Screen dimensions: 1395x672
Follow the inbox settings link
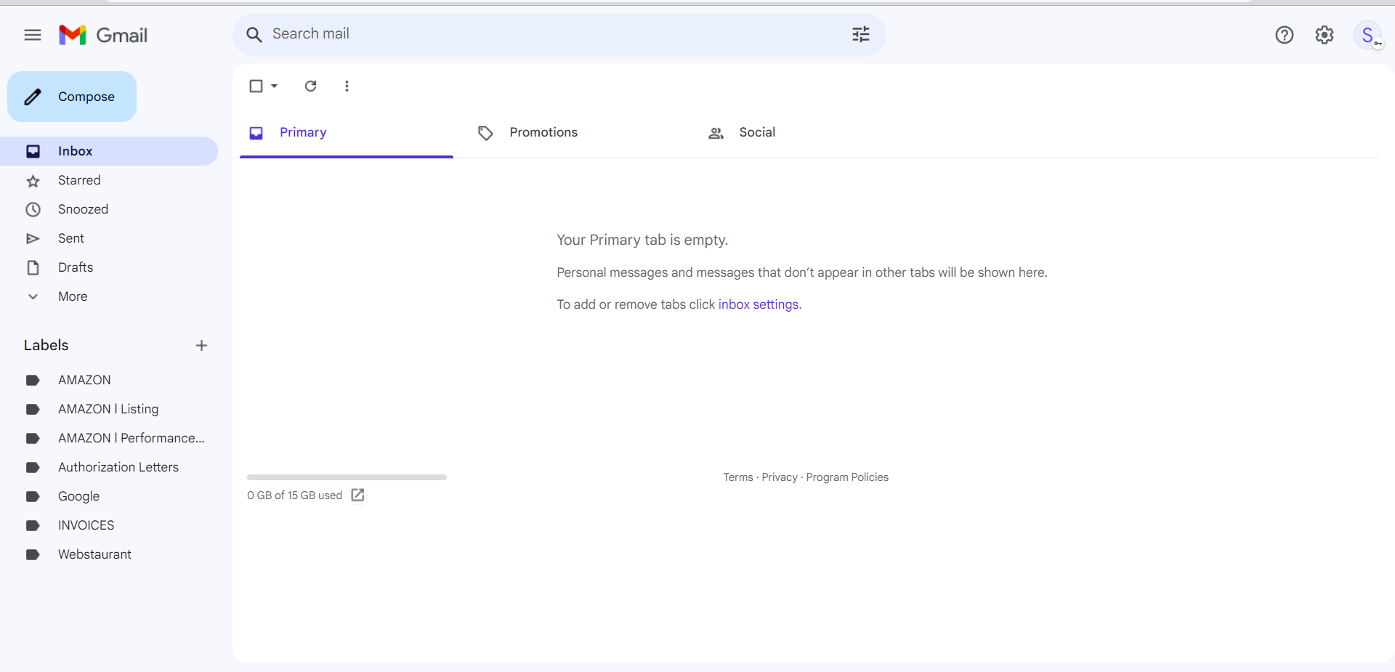[759, 304]
